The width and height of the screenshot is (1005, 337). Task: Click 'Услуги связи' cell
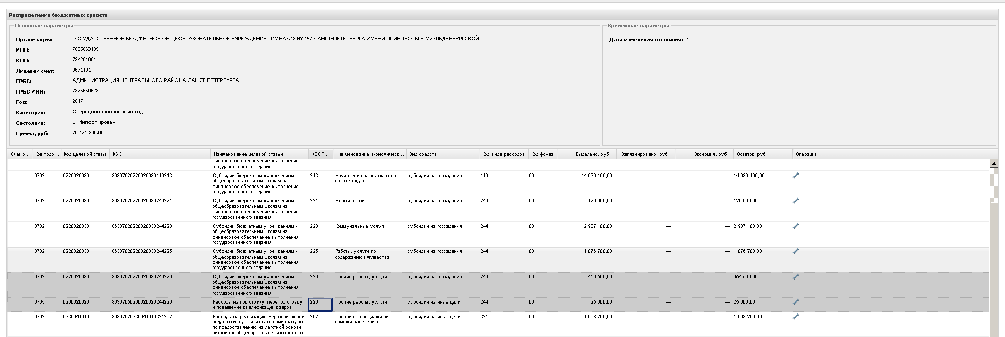[350, 201]
